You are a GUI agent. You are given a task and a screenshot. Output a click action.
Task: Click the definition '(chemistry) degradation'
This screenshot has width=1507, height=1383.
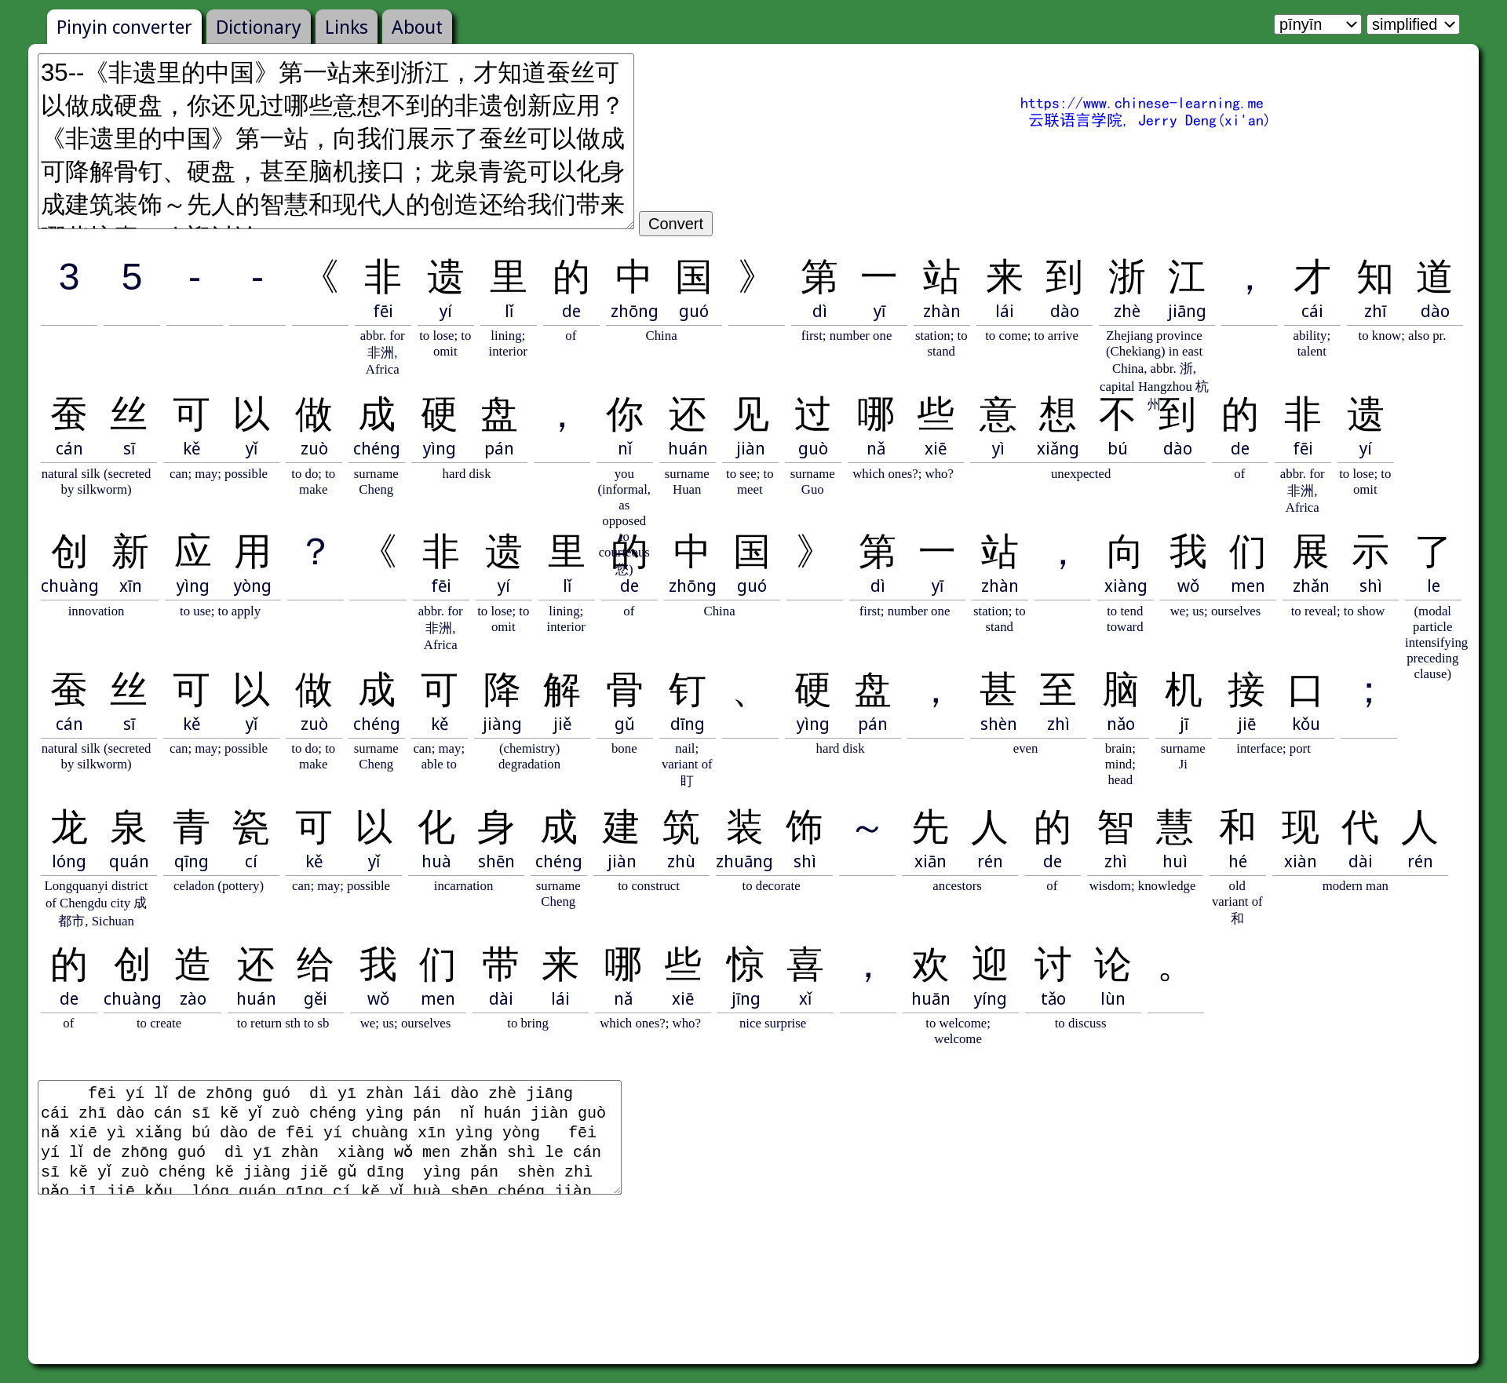point(529,756)
